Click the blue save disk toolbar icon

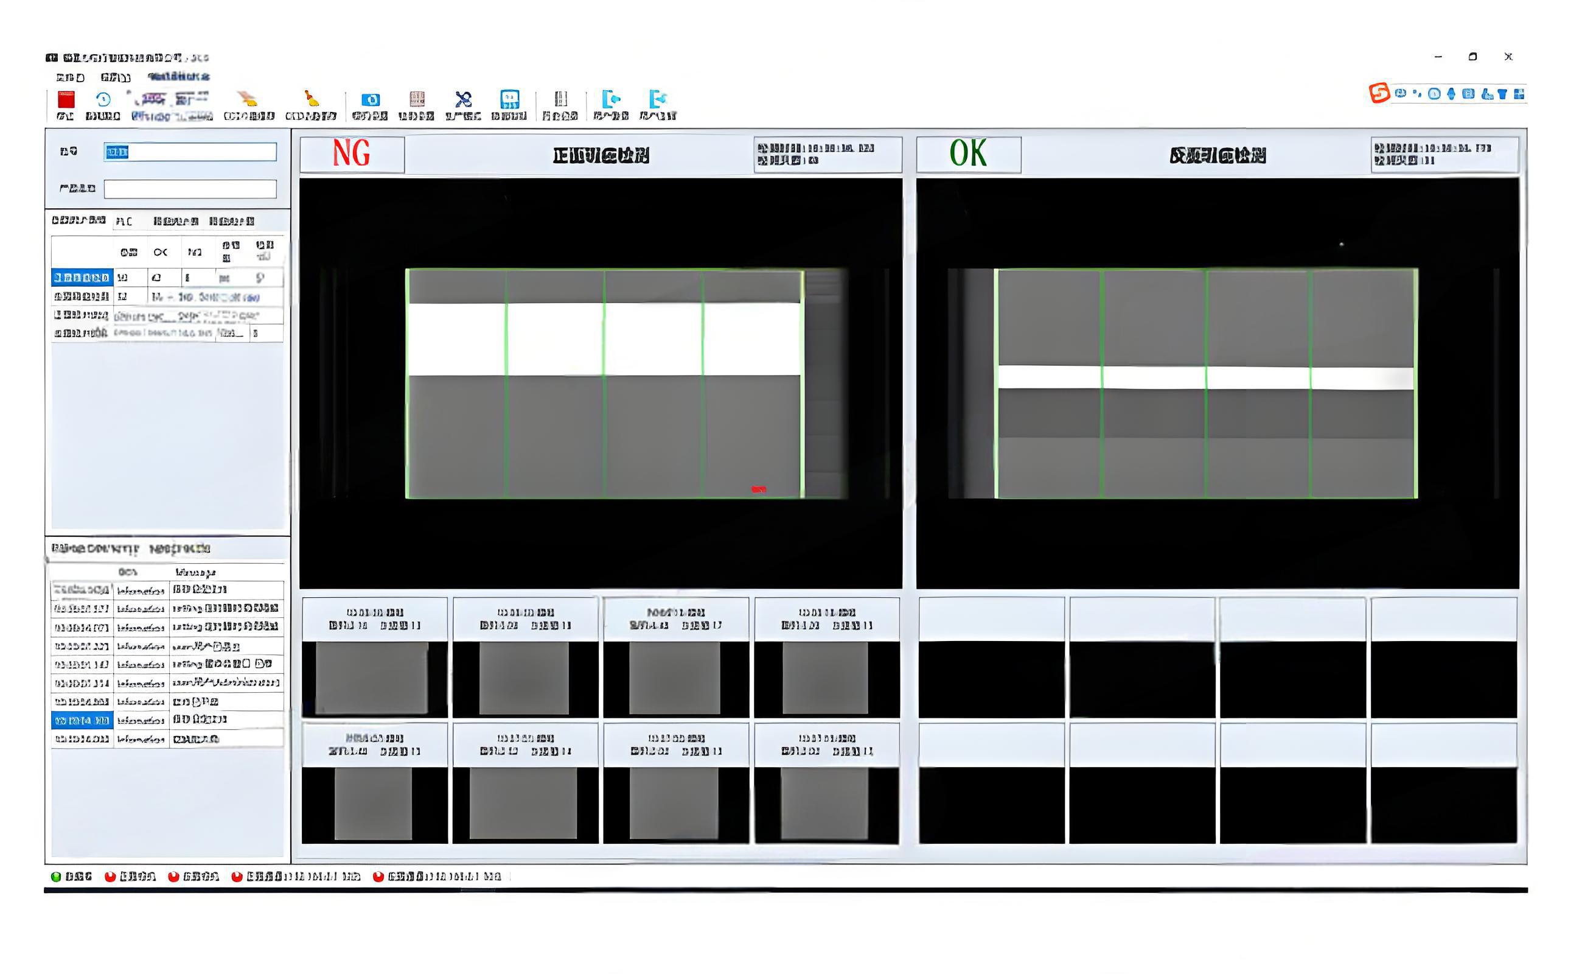[x=509, y=100]
